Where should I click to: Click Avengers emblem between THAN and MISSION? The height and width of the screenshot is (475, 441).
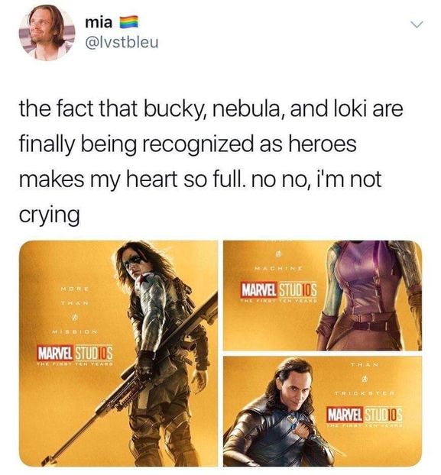click(x=73, y=317)
